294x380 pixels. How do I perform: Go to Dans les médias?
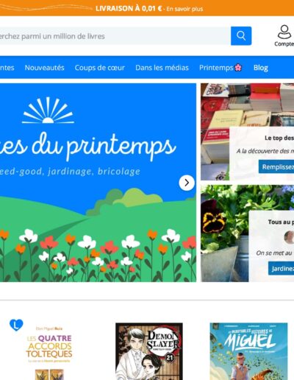[162, 68]
